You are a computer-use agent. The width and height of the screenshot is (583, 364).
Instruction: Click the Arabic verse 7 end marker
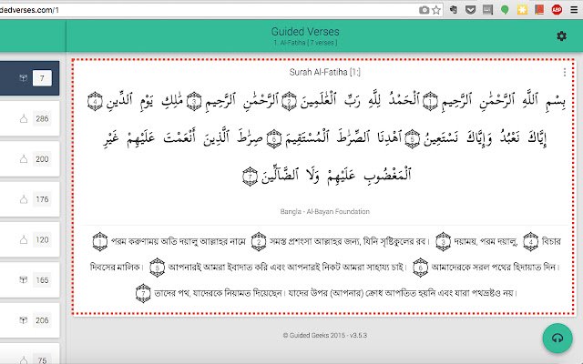(x=250, y=177)
